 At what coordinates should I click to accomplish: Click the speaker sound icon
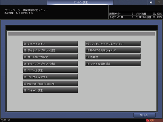151,2
